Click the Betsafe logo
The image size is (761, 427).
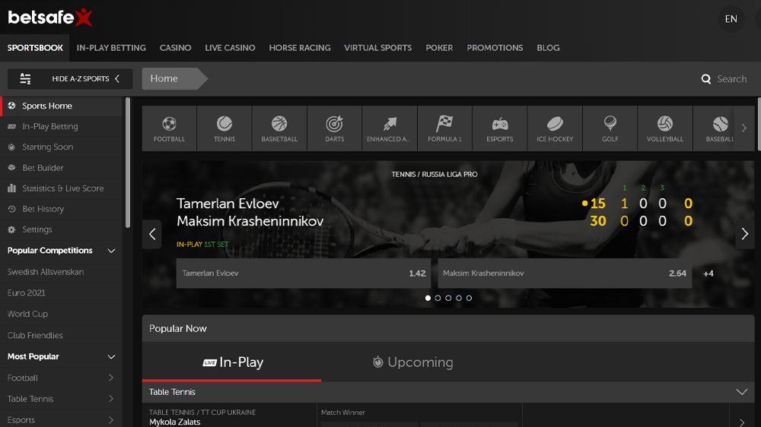point(50,17)
